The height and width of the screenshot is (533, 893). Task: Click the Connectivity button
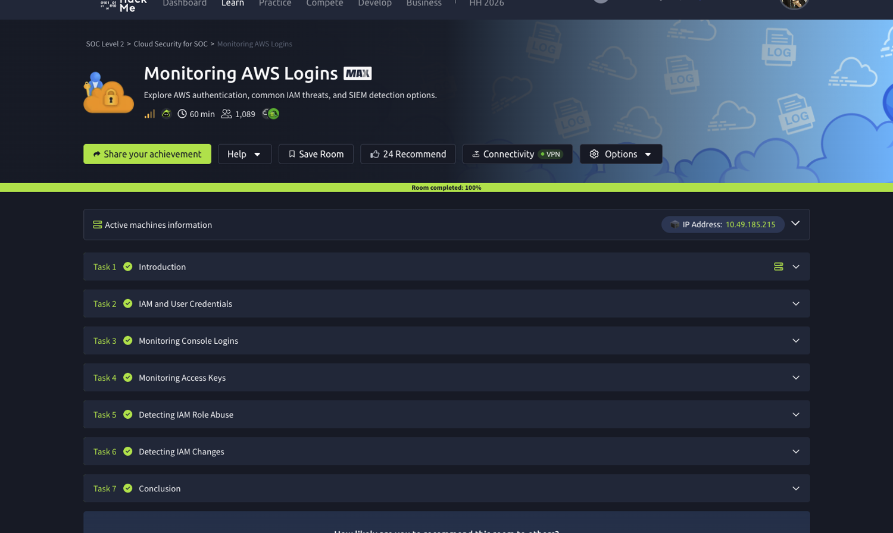point(517,154)
